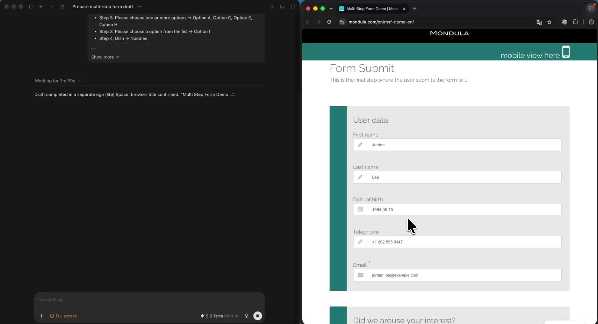The width and height of the screenshot is (598, 324).
Task: Click the Prepare multi-step form draft title
Action: [x=103, y=7]
